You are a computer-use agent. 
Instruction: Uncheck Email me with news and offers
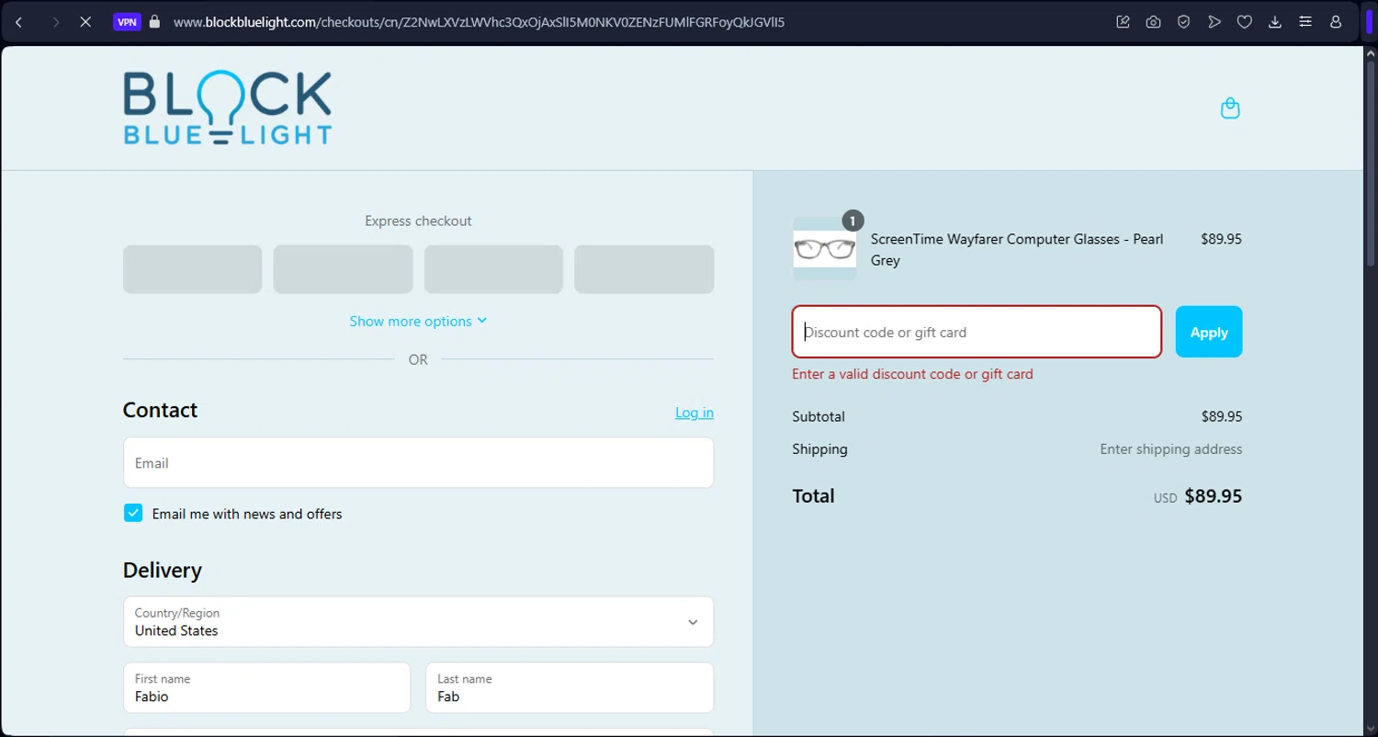pyautogui.click(x=133, y=513)
